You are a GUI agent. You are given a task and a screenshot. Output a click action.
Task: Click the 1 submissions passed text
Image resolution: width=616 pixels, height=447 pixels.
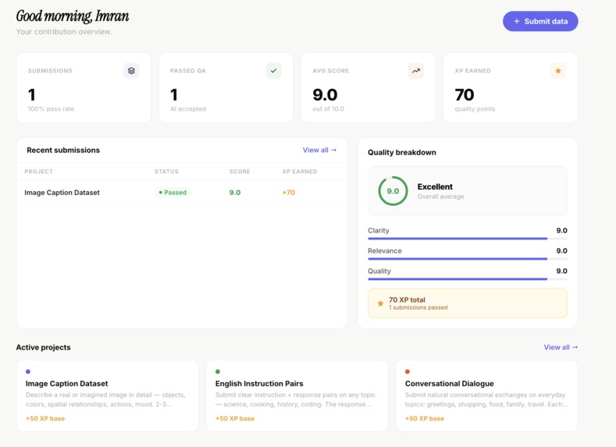pyautogui.click(x=418, y=307)
